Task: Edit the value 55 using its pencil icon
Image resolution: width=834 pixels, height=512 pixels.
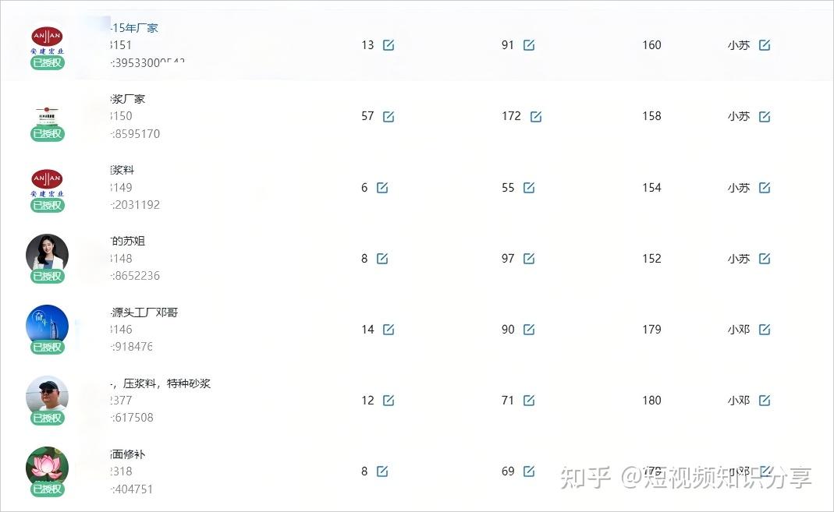Action: point(529,188)
